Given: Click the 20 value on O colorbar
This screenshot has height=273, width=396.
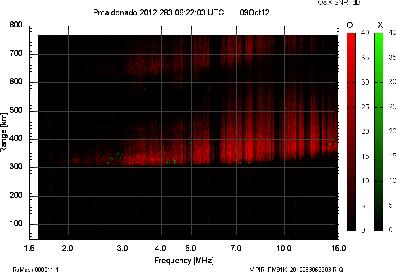Looking at the screenshot, I should click(365, 131).
